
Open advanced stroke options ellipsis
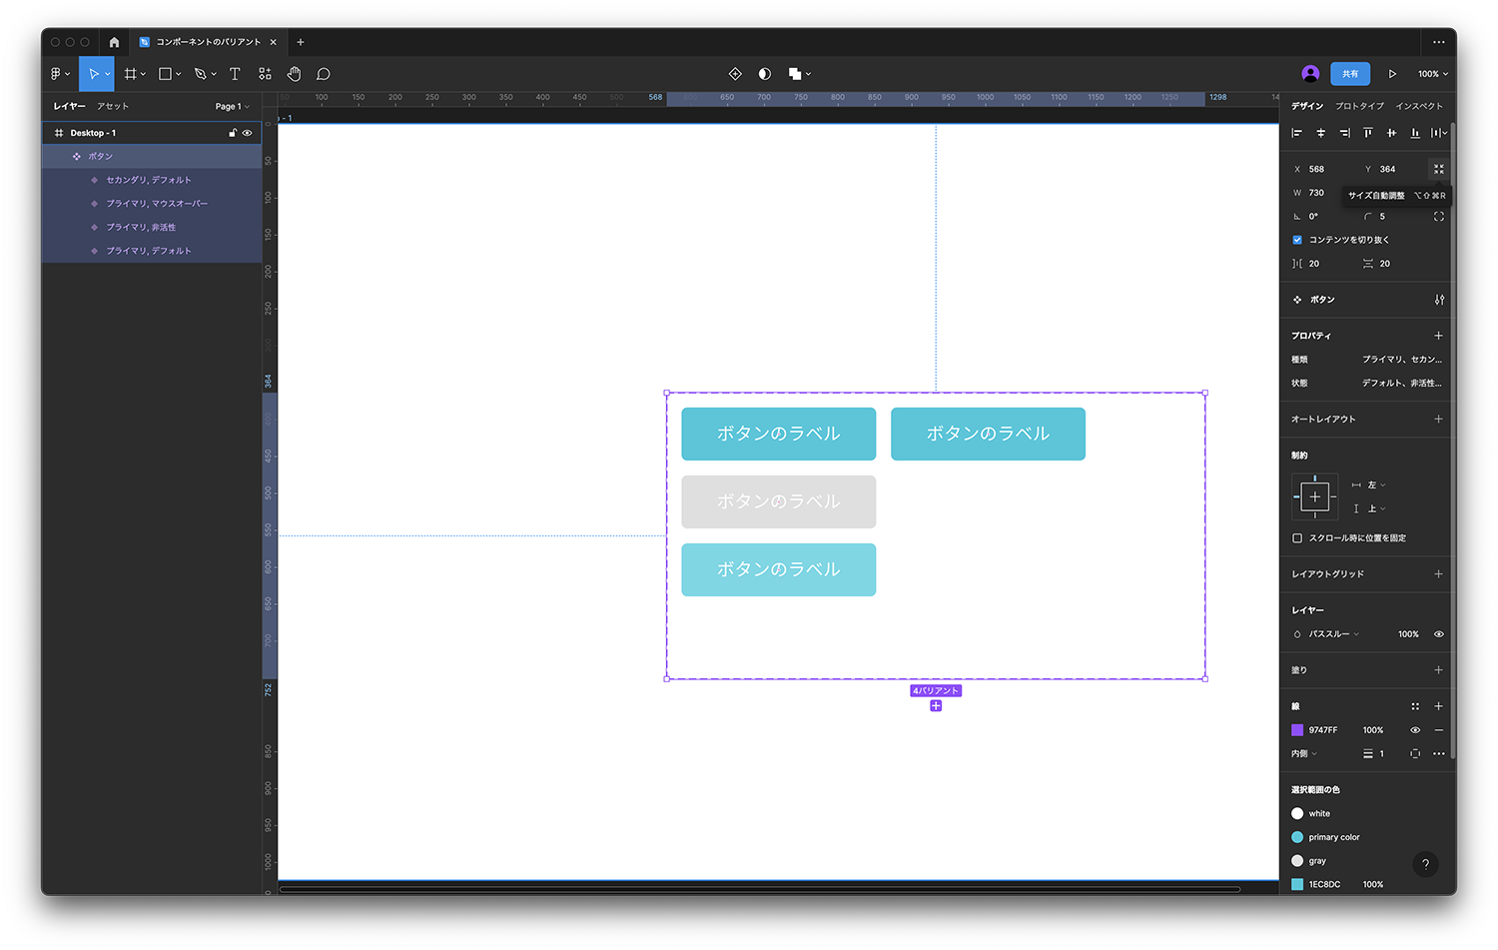tap(1439, 754)
